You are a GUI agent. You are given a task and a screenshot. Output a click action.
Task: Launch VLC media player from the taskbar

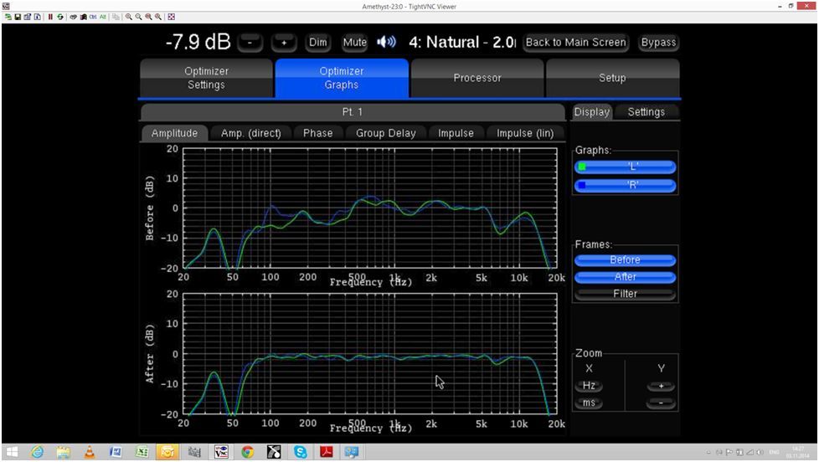[90, 452]
